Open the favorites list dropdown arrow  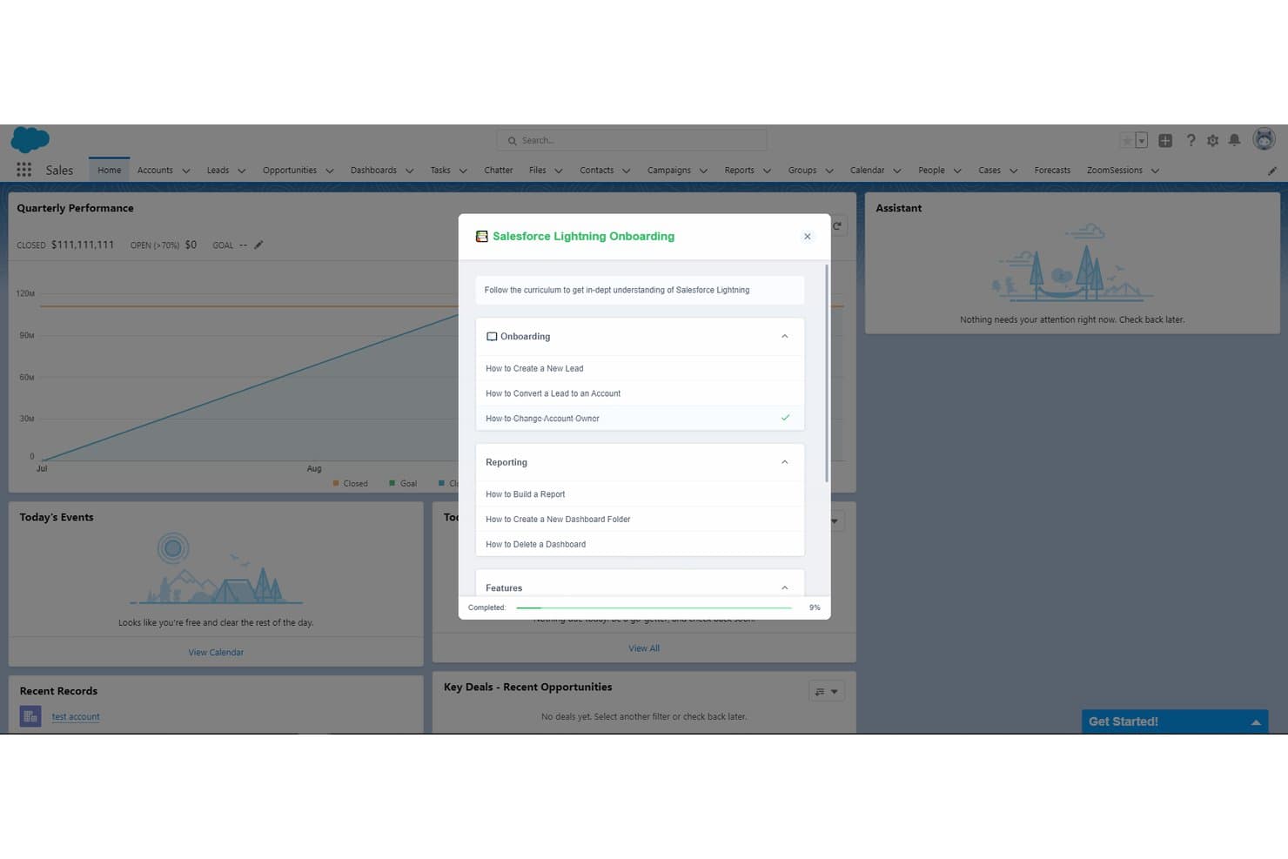click(1141, 140)
